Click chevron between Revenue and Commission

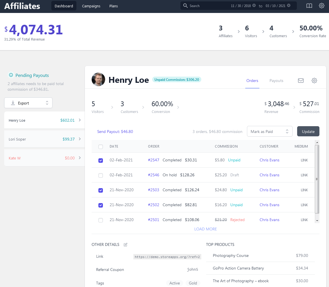pos(294,107)
